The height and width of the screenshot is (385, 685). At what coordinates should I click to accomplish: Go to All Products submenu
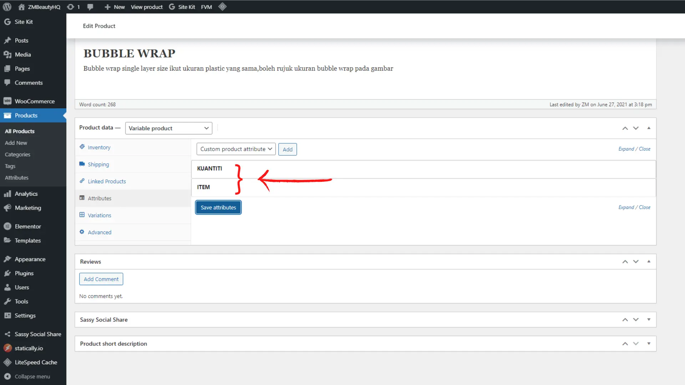[20, 131]
